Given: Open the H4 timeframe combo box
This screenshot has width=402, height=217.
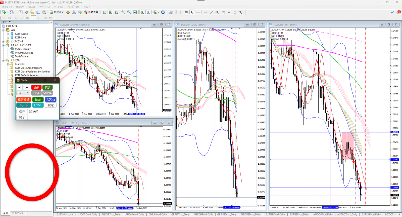Looking at the screenshot, I should (23, 93).
